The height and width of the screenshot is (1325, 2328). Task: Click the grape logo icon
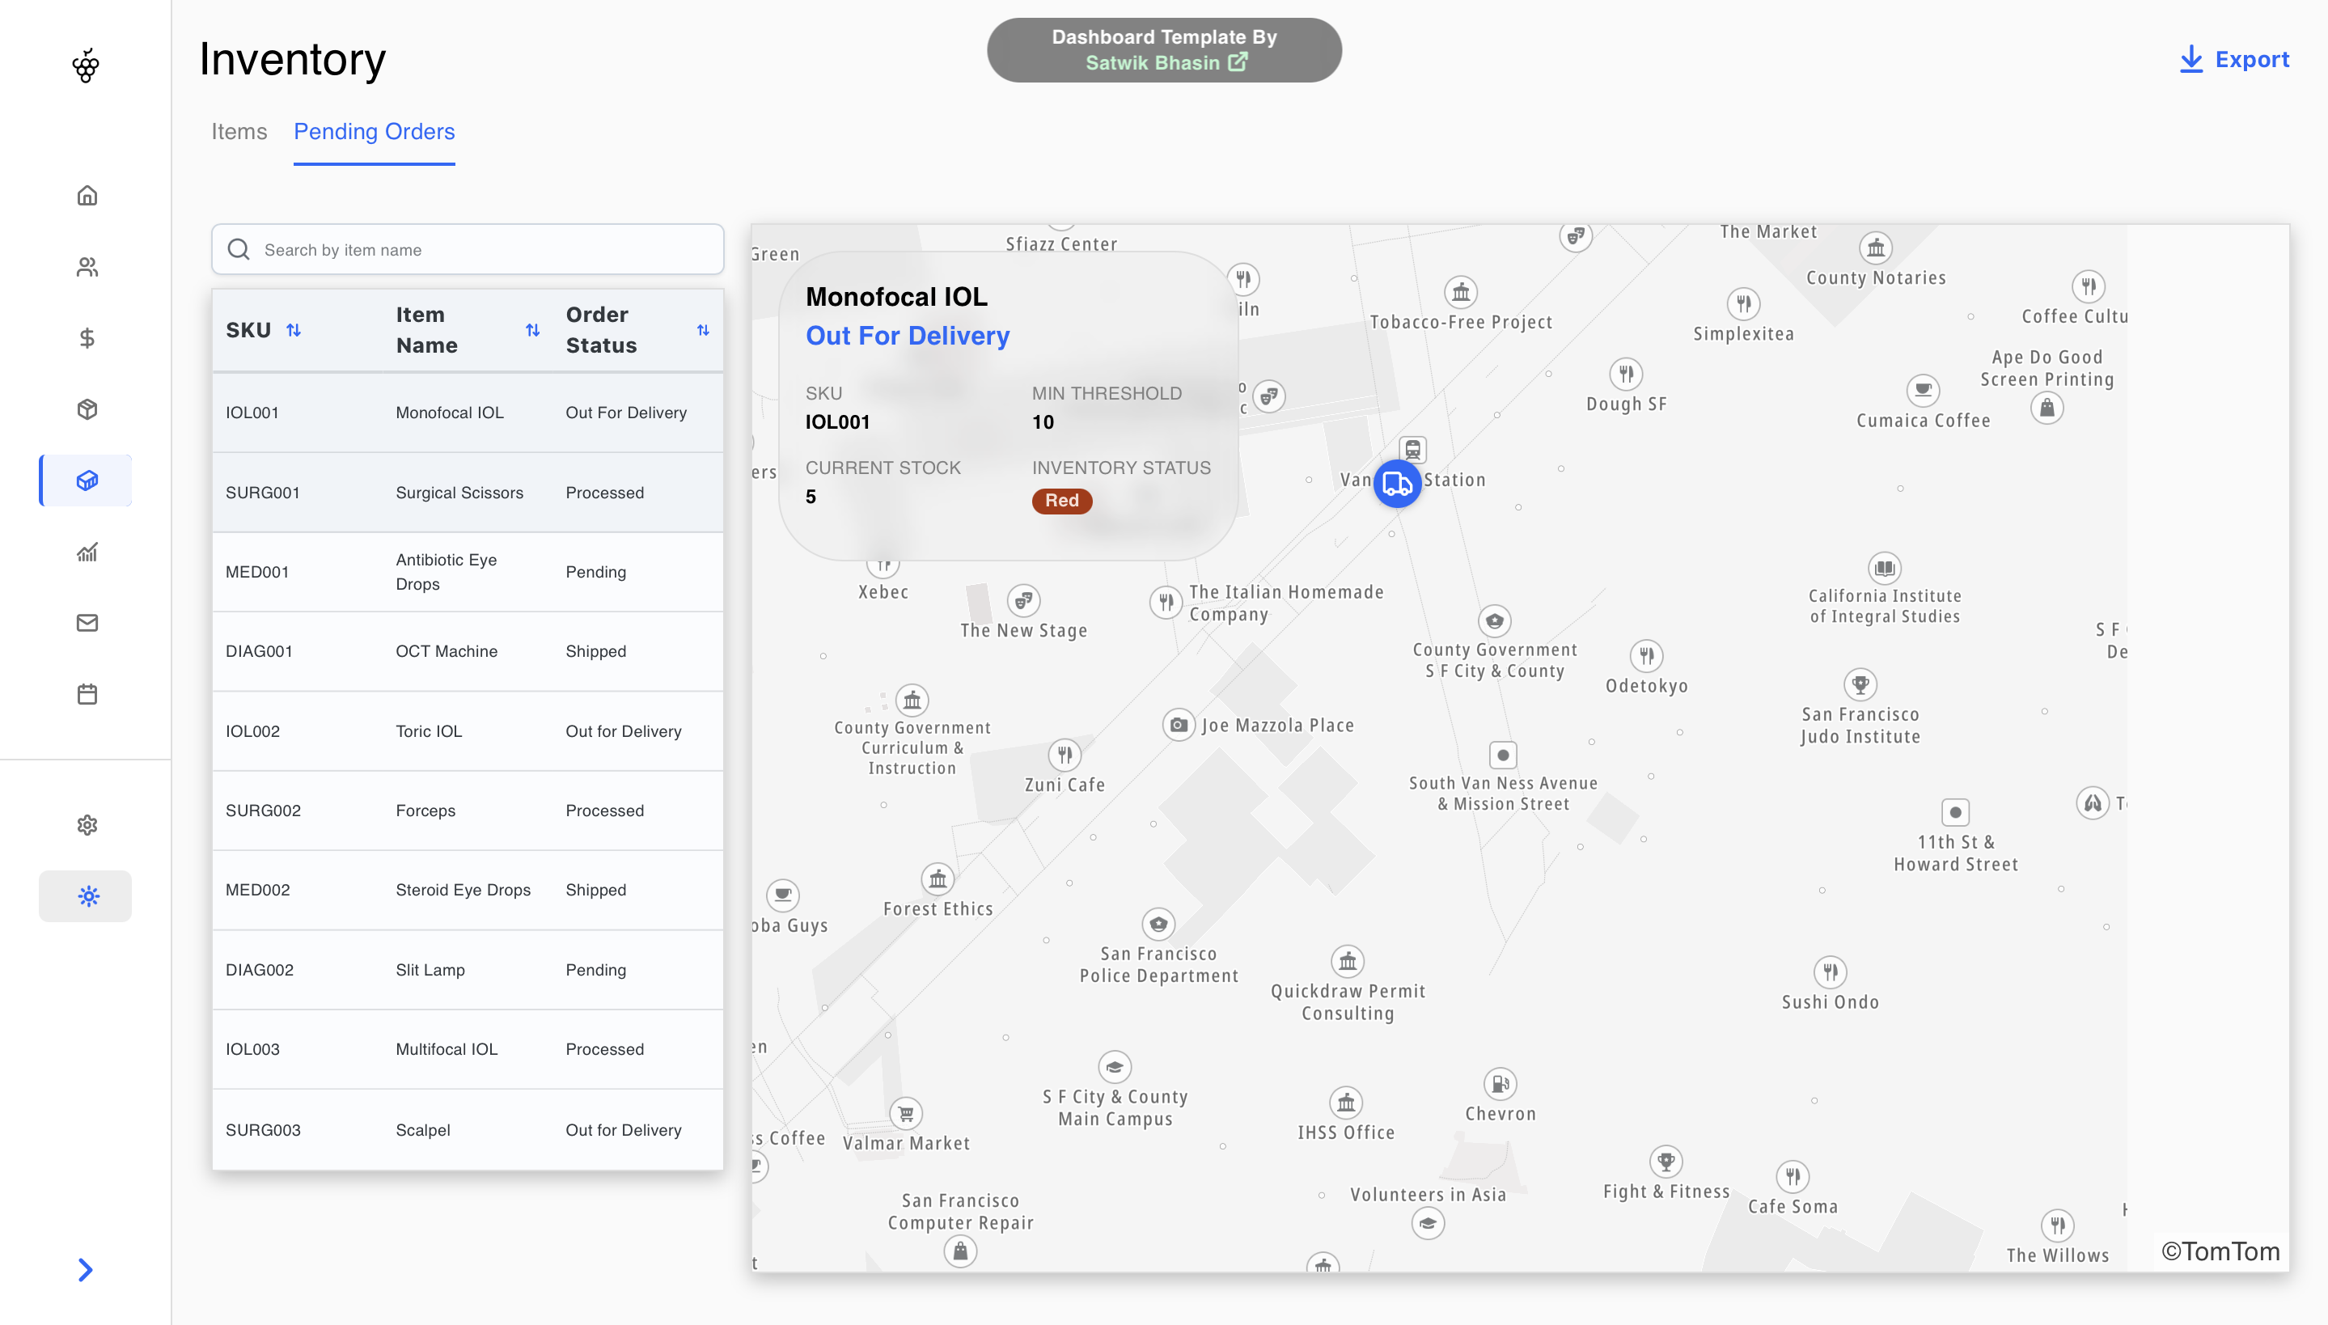86,66
